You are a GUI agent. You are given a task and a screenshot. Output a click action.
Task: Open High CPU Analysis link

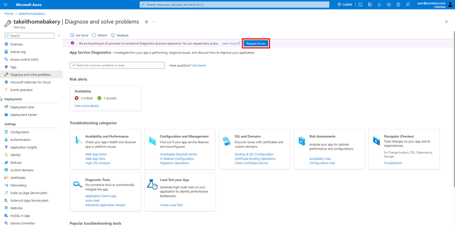pos(98,163)
